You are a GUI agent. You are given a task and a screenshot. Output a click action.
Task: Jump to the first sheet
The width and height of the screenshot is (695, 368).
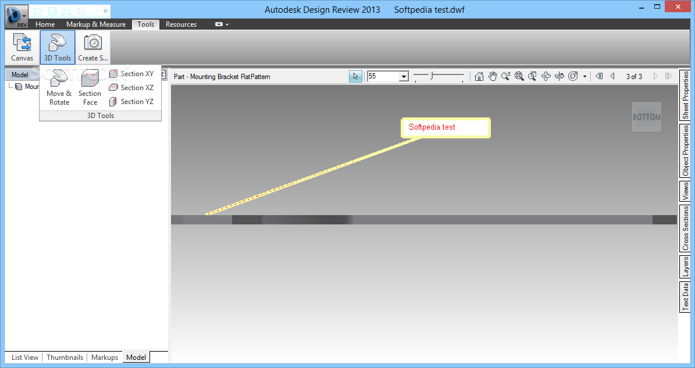tap(599, 76)
